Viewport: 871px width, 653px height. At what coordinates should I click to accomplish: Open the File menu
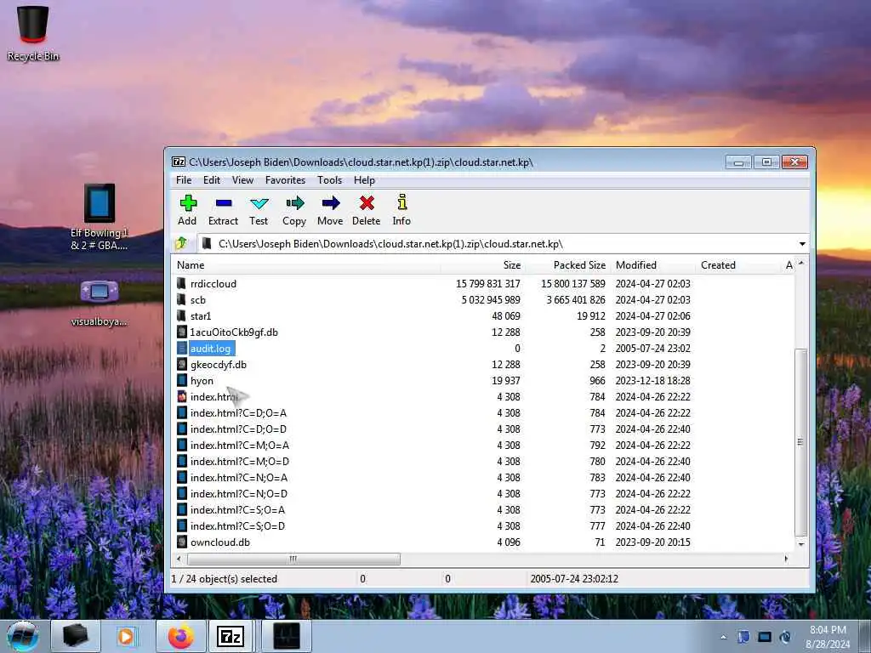pos(184,180)
